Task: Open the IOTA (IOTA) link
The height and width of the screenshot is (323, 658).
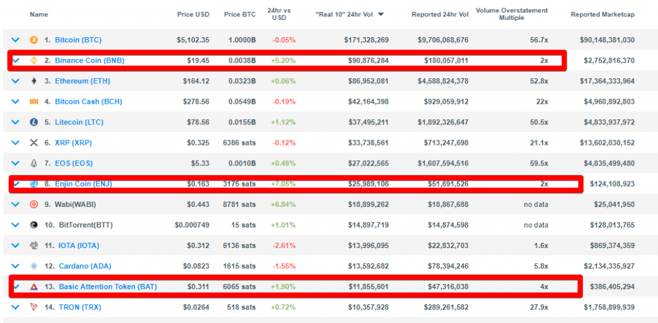Action: (x=79, y=245)
